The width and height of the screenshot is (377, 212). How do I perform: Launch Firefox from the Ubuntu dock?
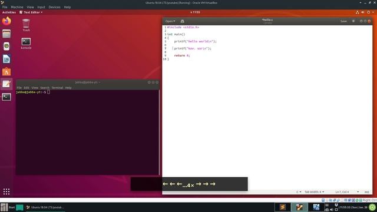pos(6,21)
